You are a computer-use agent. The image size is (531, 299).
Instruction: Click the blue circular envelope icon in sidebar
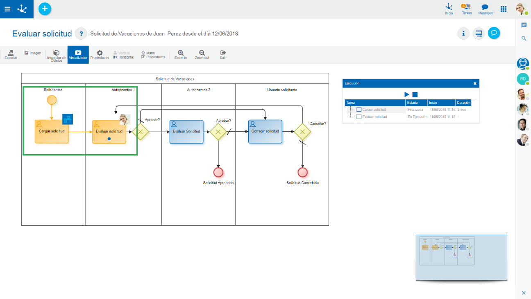(x=523, y=63)
